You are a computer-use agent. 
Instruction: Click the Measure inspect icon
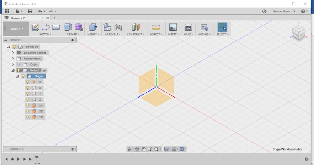156,27
